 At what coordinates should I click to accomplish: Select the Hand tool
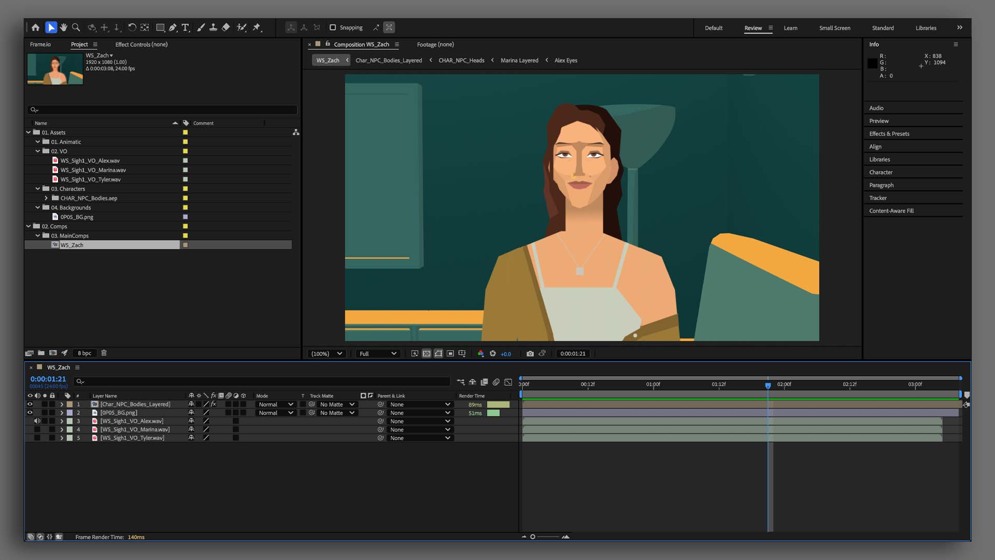[x=63, y=27]
